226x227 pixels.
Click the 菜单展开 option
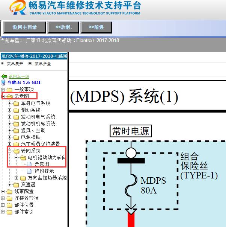(15, 64)
